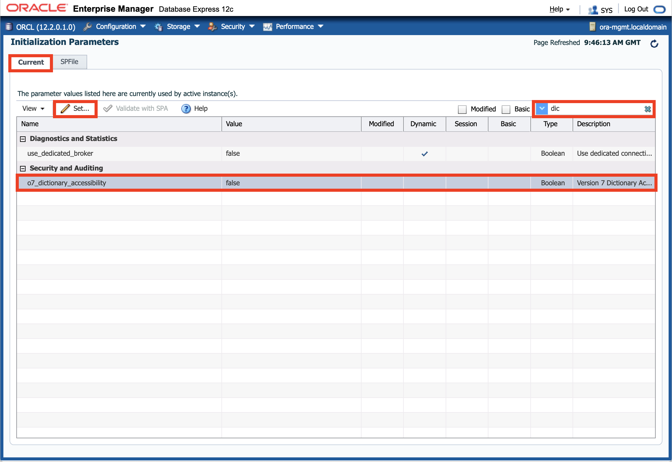This screenshot has height=462, width=672.
Task: Open the Performance menu dropdown
Action: (x=321, y=26)
